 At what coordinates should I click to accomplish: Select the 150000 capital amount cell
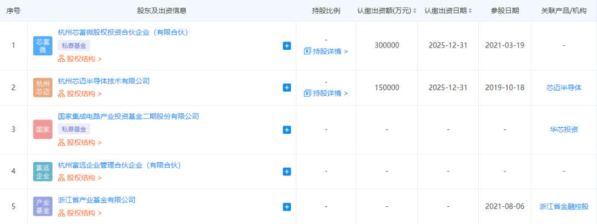(387, 87)
